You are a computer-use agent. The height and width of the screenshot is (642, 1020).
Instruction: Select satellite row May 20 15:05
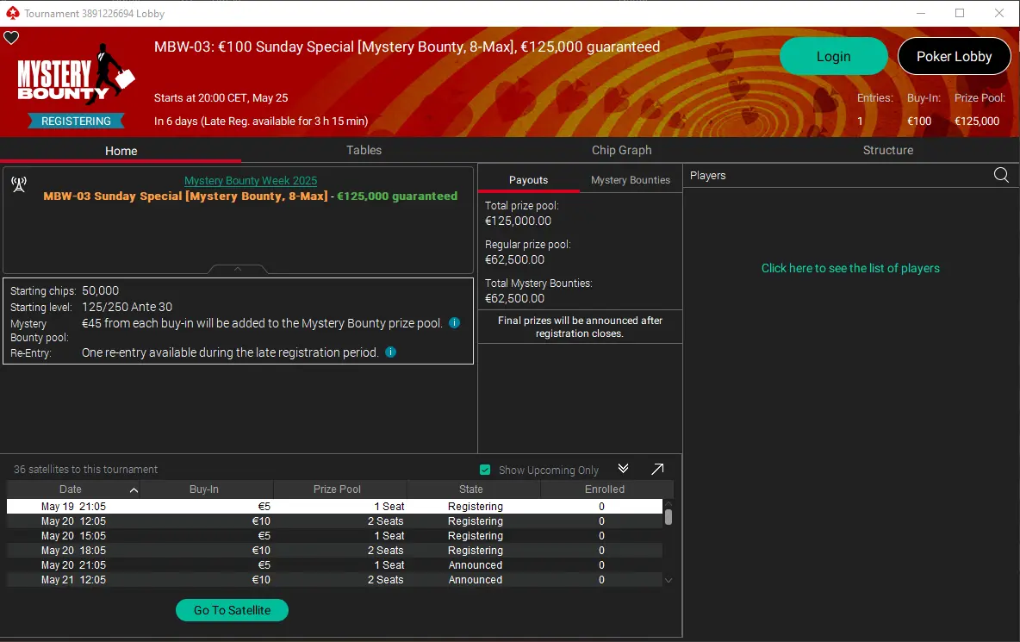334,536
